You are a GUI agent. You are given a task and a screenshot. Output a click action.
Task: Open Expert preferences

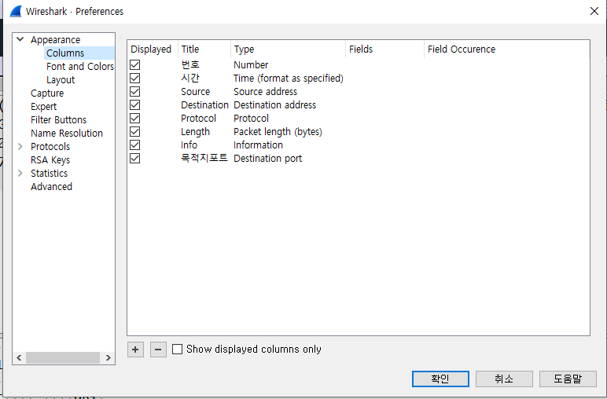pos(44,106)
